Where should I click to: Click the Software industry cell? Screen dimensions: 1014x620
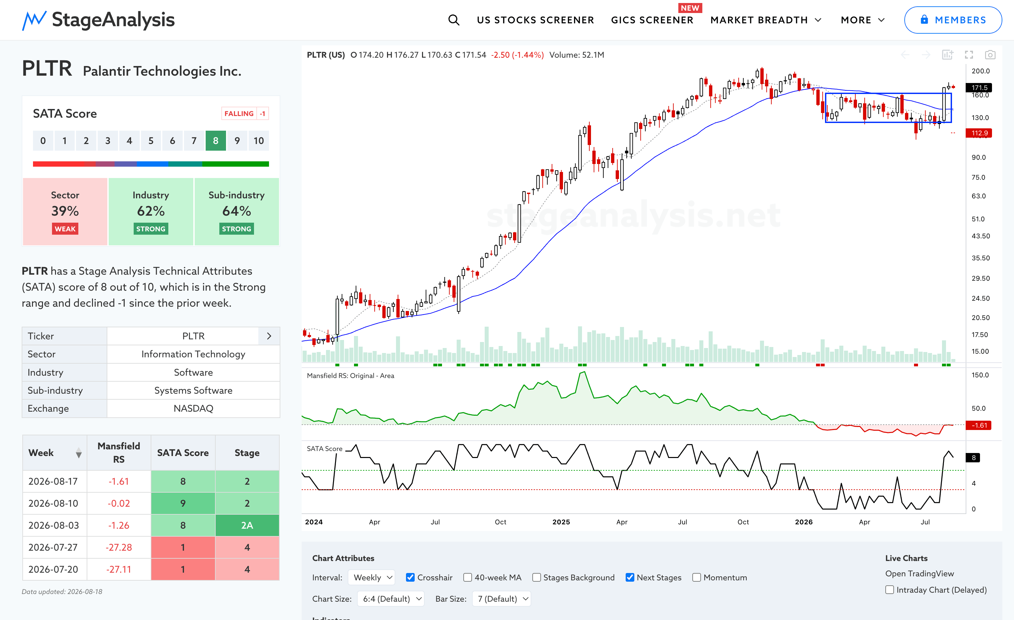tap(193, 372)
